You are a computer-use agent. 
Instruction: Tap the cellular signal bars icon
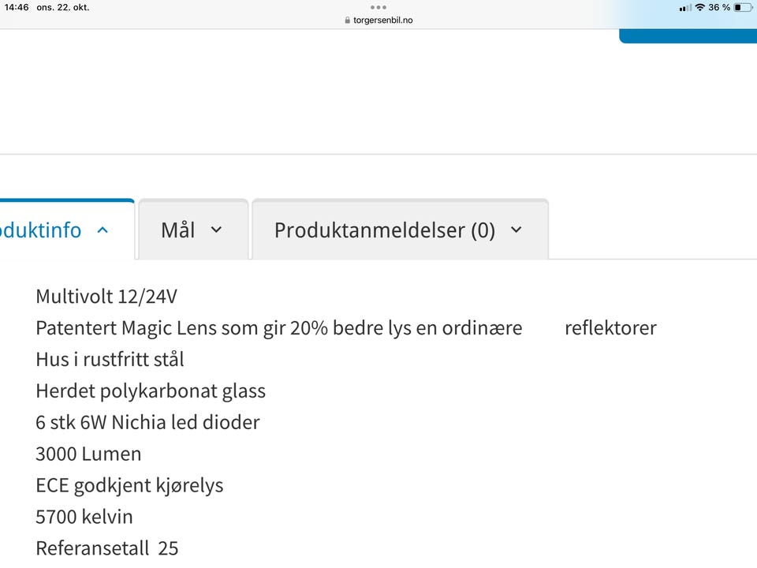[685, 8]
